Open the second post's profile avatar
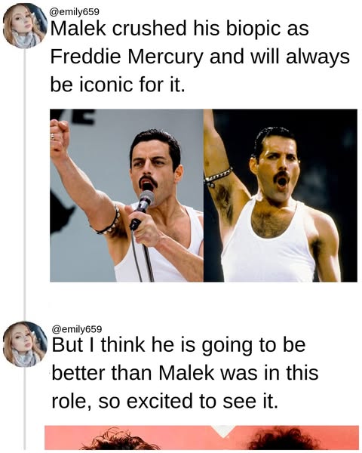The width and height of the screenshot is (362, 453). 25,344
